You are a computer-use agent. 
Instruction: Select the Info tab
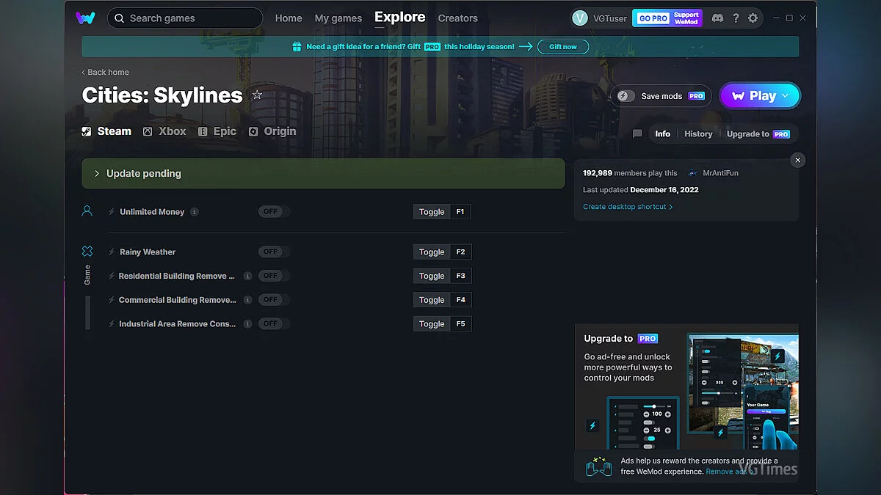[663, 134]
